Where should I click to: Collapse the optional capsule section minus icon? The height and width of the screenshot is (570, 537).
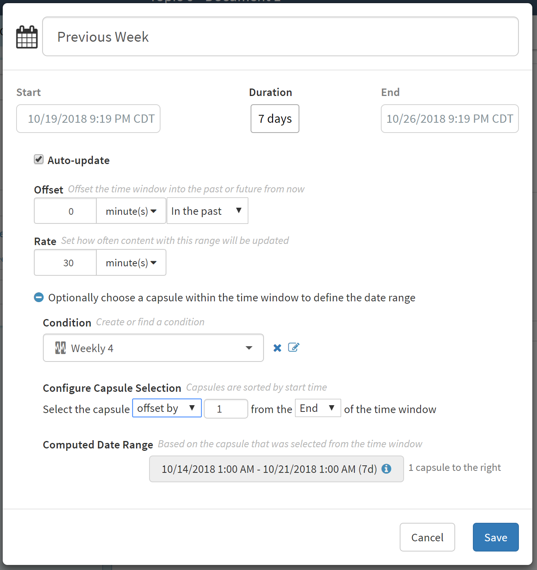39,297
